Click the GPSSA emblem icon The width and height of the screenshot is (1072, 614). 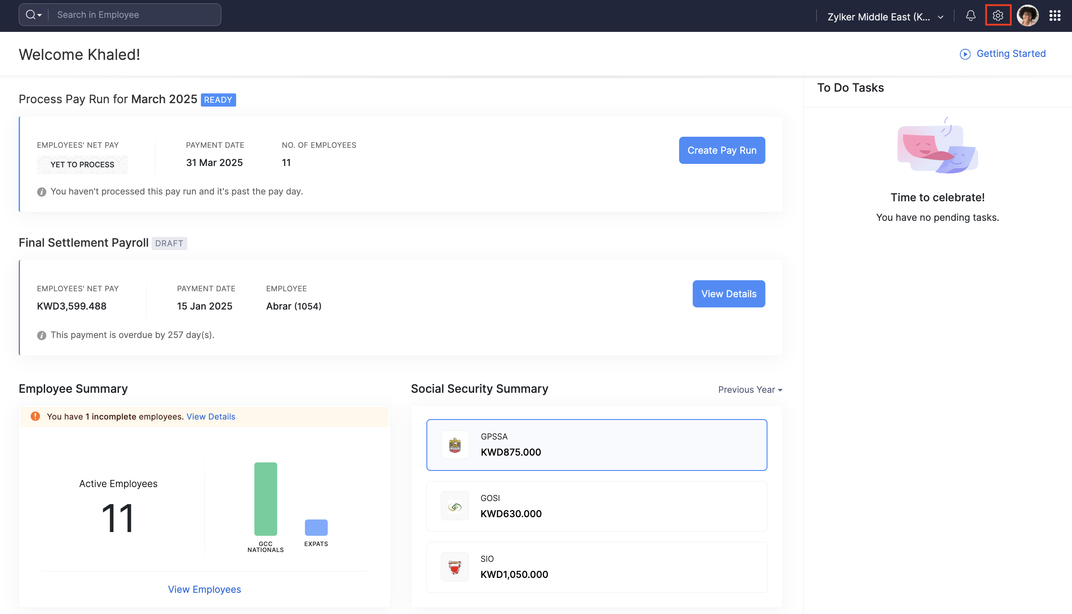(x=455, y=445)
